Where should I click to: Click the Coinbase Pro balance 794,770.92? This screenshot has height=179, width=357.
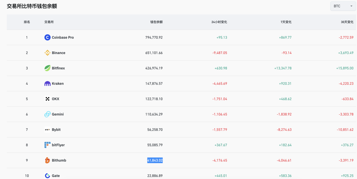pyautogui.click(x=154, y=38)
